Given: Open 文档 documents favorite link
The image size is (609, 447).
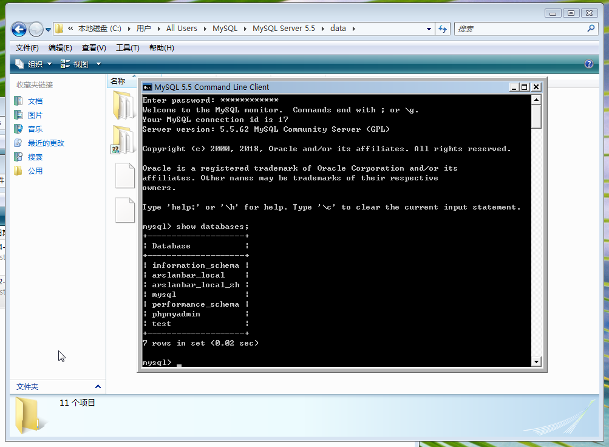Looking at the screenshot, I should (35, 101).
